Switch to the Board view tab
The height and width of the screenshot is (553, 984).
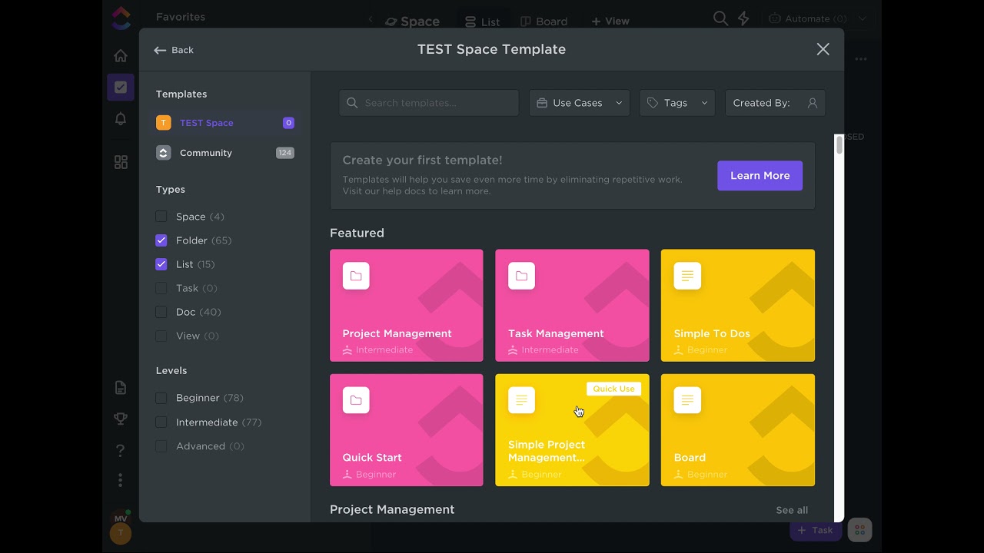544,22
